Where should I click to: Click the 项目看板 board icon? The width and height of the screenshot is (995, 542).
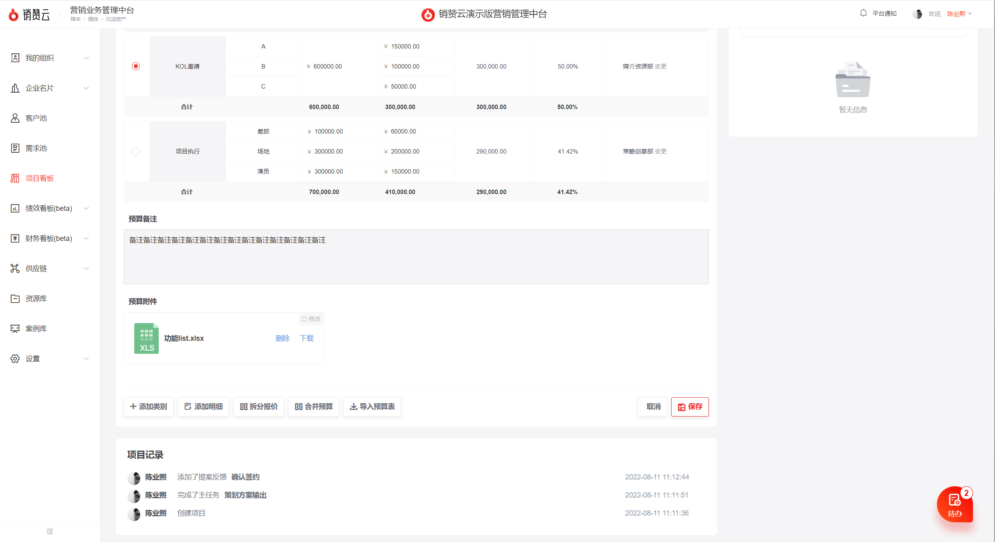(15, 178)
